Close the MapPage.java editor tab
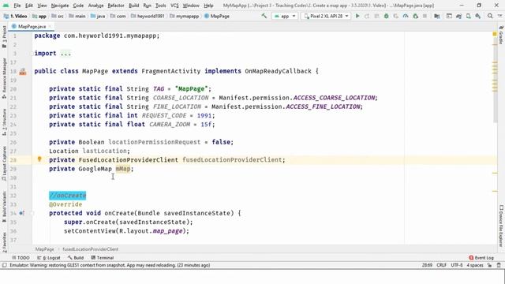The height and width of the screenshot is (284, 505). pos(50,26)
